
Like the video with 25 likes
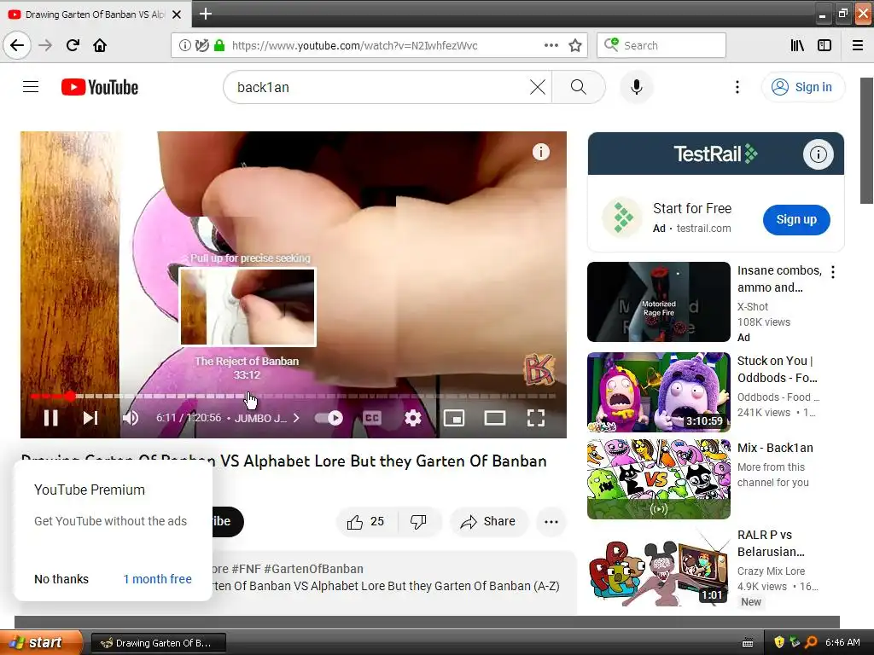[366, 521]
